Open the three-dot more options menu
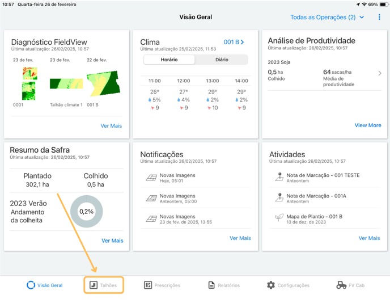 click(379, 17)
